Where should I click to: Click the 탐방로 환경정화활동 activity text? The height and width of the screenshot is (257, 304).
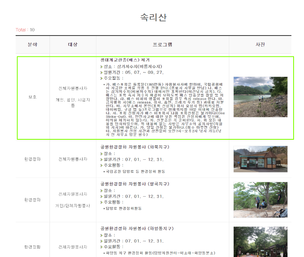pos(124,208)
